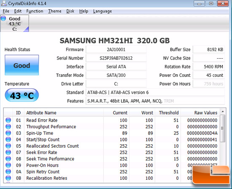
Task: Select the Spin Retry Count attribute row
Action: click(112, 172)
